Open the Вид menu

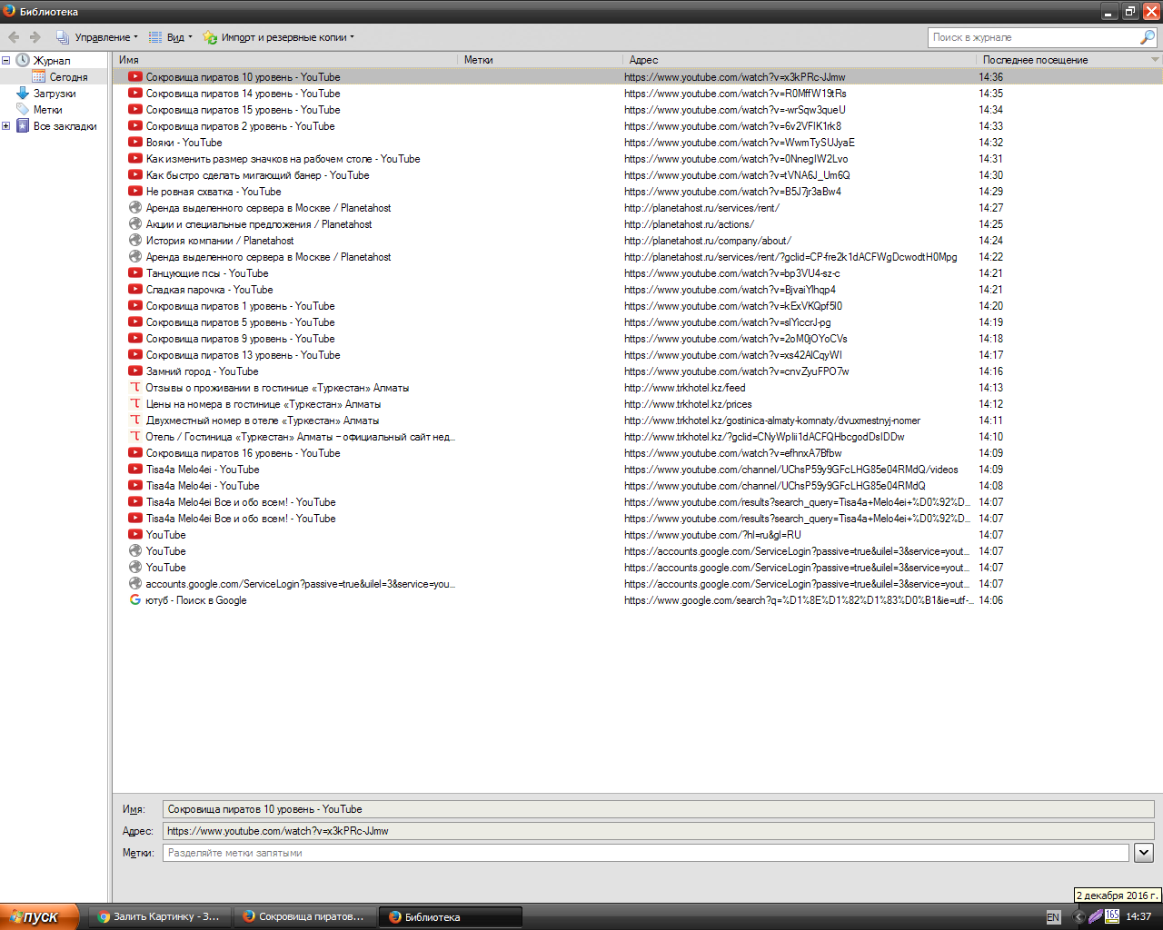(x=171, y=37)
